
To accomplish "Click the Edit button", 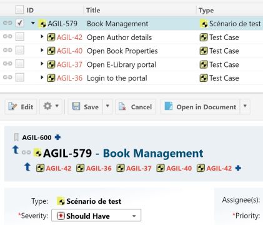I will [x=21, y=106].
